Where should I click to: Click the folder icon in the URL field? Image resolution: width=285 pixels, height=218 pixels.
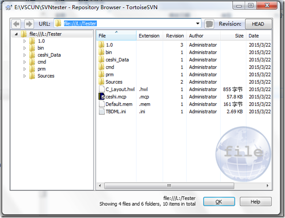point(58,23)
